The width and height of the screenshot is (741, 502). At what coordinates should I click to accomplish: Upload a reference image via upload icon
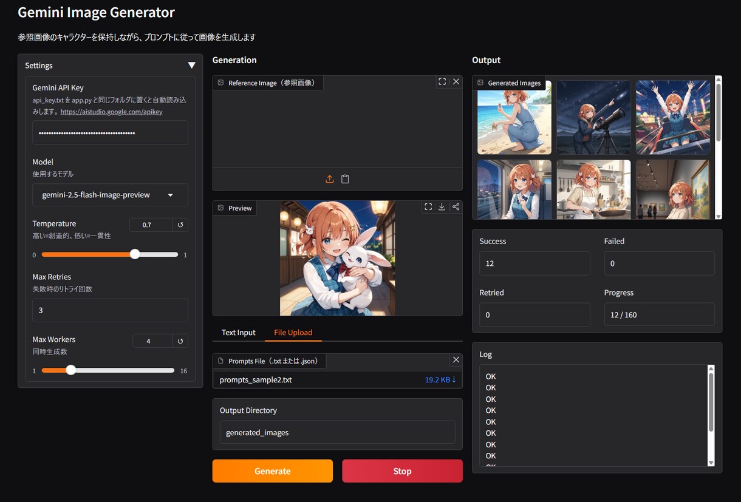[x=330, y=179]
